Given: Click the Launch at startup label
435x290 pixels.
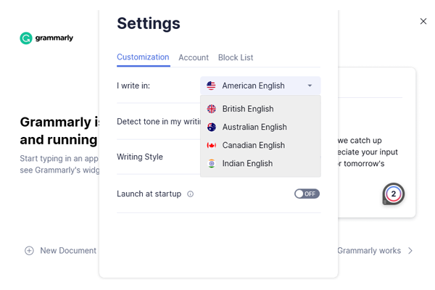Looking at the screenshot, I should (x=149, y=194).
